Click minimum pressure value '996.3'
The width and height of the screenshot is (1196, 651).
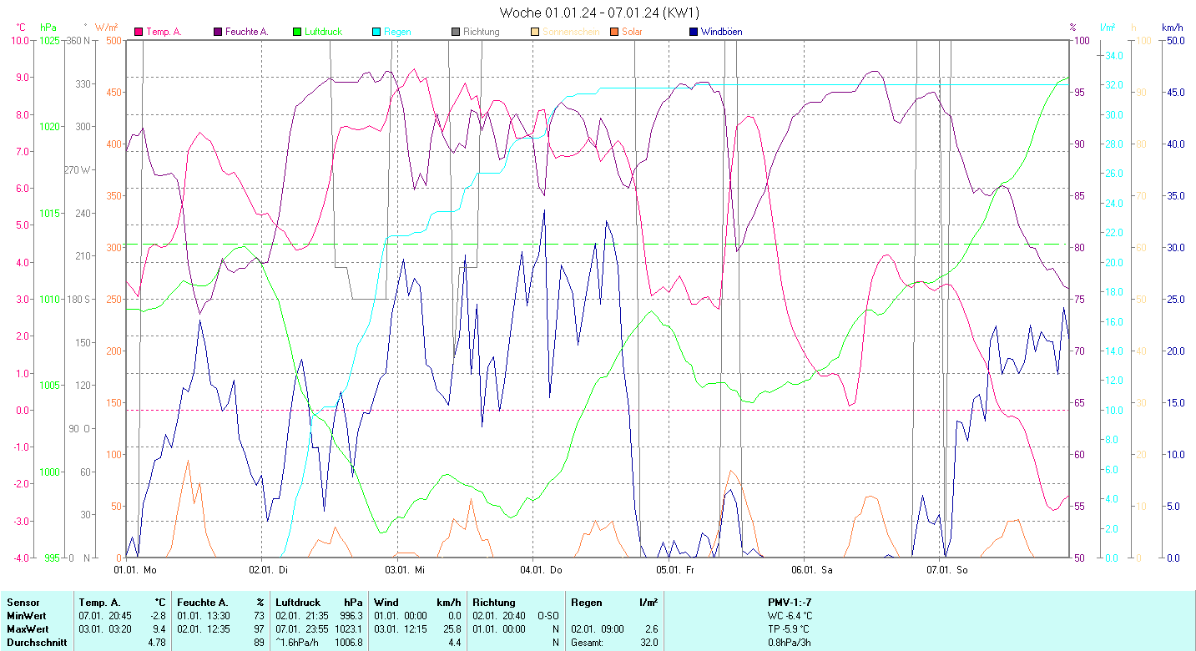(351, 615)
